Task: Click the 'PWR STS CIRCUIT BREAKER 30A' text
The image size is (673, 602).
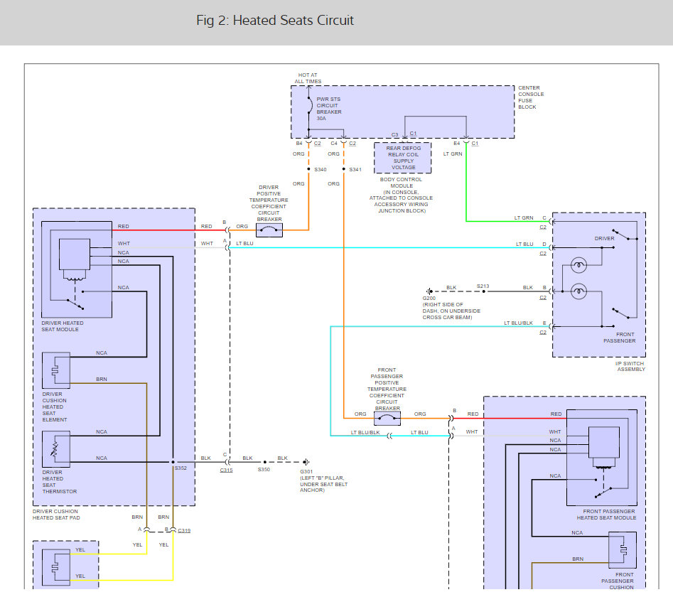Action: pos(329,109)
